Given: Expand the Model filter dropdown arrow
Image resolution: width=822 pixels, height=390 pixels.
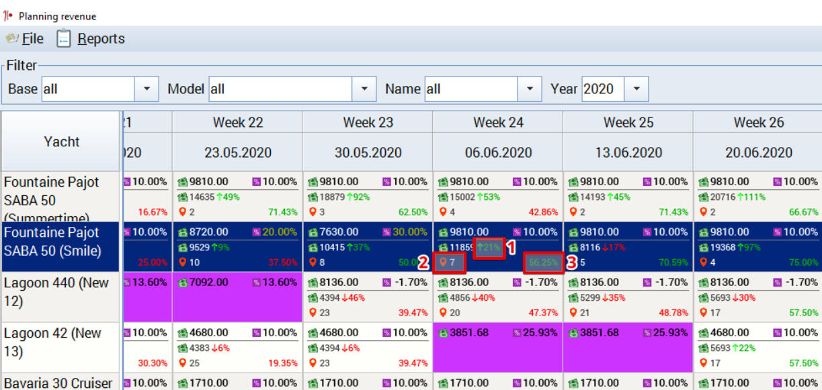Looking at the screenshot, I should 364,89.
